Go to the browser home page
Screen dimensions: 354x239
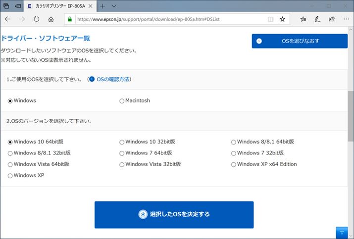51,19
